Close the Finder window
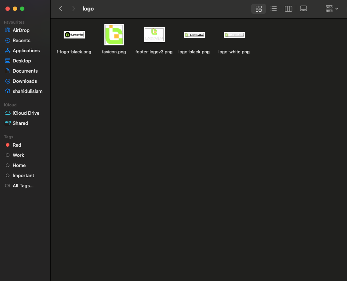Viewport: 347px width, 281px height. point(8,9)
